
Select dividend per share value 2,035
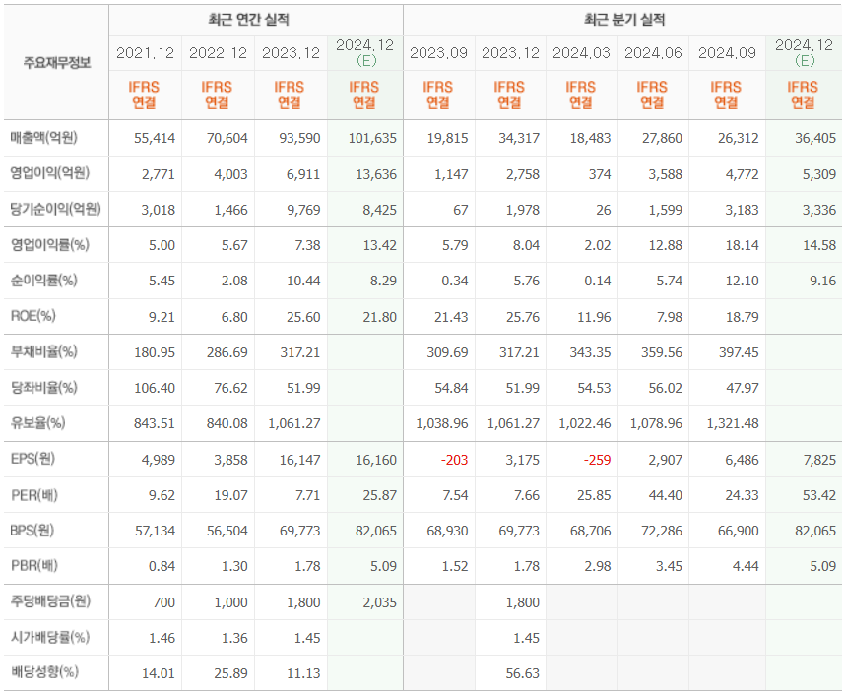coord(379,602)
